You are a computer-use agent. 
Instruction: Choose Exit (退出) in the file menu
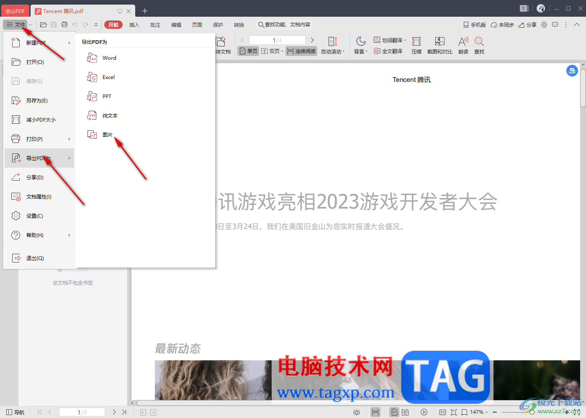tap(39, 258)
